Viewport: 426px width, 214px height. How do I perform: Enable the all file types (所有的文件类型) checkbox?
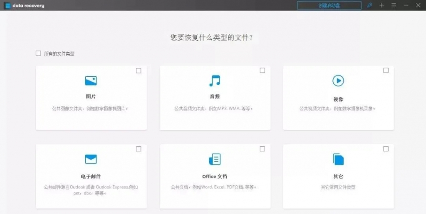pyautogui.click(x=38, y=53)
